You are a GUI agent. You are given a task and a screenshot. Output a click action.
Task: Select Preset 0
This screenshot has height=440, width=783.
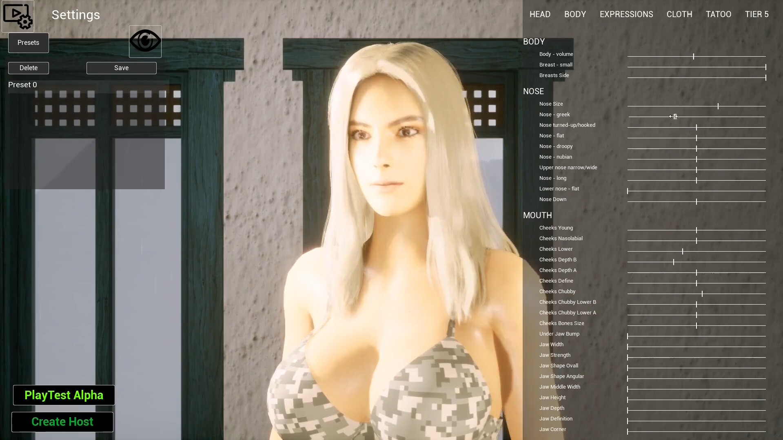coord(23,84)
